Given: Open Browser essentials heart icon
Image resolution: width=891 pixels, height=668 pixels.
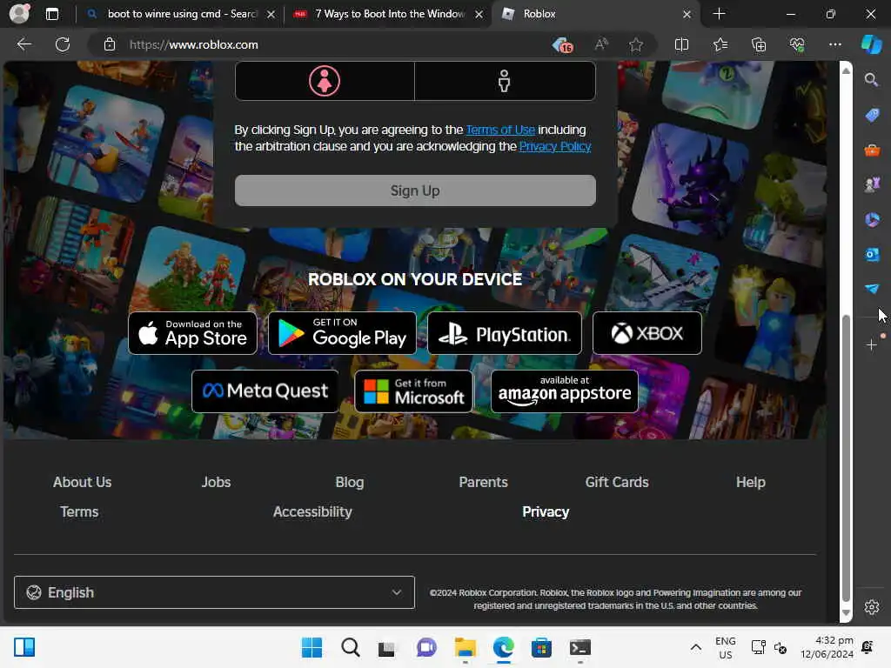Looking at the screenshot, I should point(797,44).
